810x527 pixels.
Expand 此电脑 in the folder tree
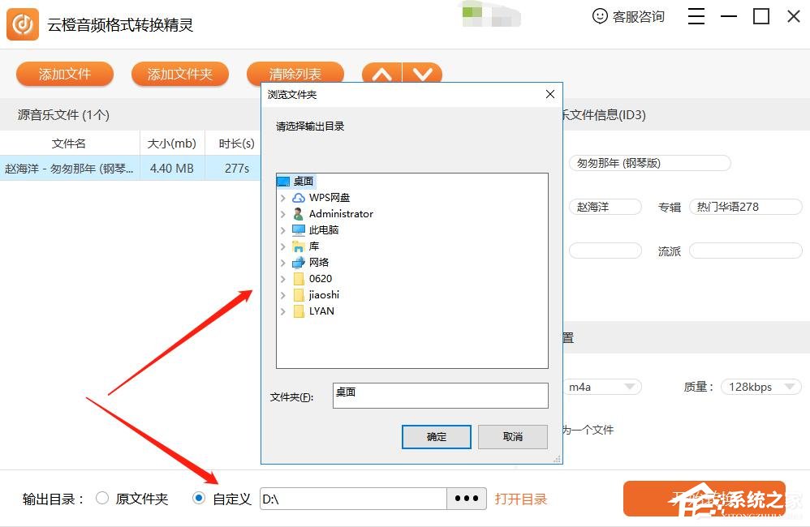tap(282, 229)
